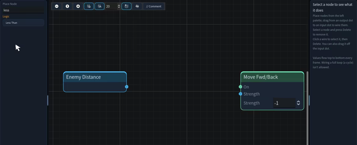Select the Enemy Distance node header
Viewport: 357px width, 145px height.
click(95, 77)
